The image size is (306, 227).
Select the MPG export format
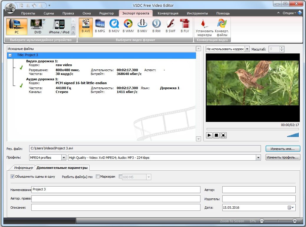coord(100,26)
